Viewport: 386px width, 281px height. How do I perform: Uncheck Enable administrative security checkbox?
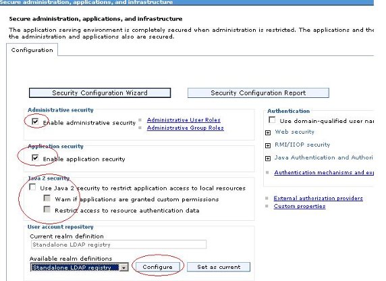[x=35, y=122]
